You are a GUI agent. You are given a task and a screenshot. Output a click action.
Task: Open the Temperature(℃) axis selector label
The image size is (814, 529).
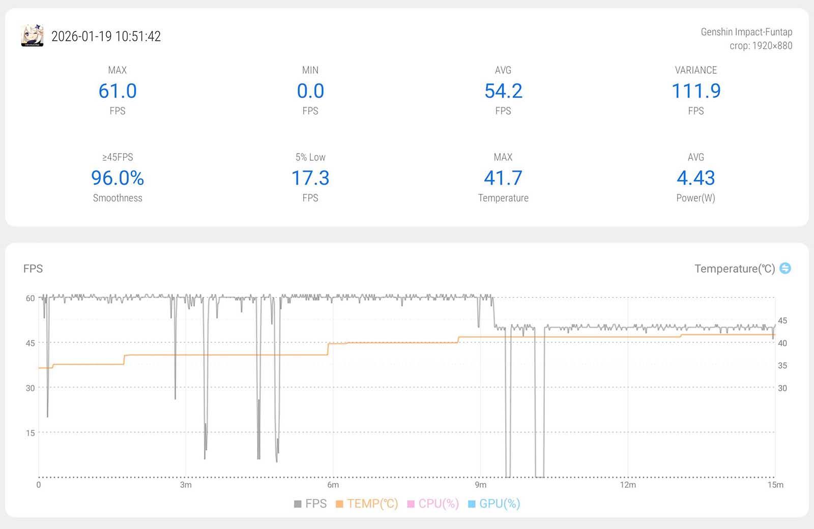(x=734, y=269)
